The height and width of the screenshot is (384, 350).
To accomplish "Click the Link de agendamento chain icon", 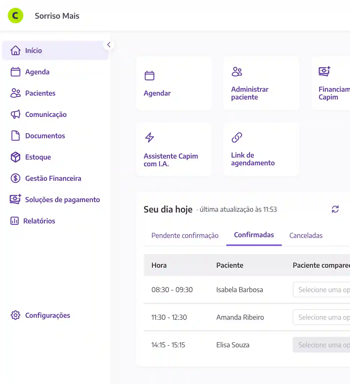I will [237, 137].
